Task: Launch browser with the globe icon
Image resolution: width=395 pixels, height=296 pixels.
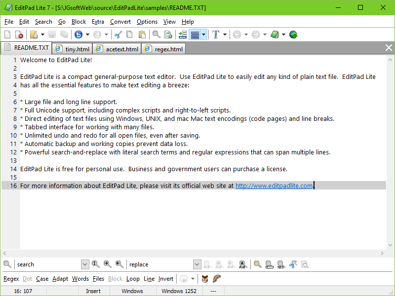Action: click(294, 35)
